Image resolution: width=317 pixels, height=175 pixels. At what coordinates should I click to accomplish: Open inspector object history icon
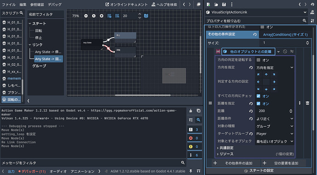(312, 5)
